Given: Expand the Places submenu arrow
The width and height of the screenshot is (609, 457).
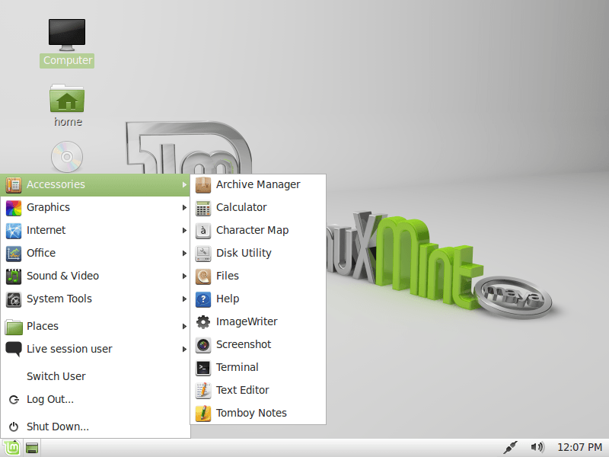Looking at the screenshot, I should click(x=184, y=327).
